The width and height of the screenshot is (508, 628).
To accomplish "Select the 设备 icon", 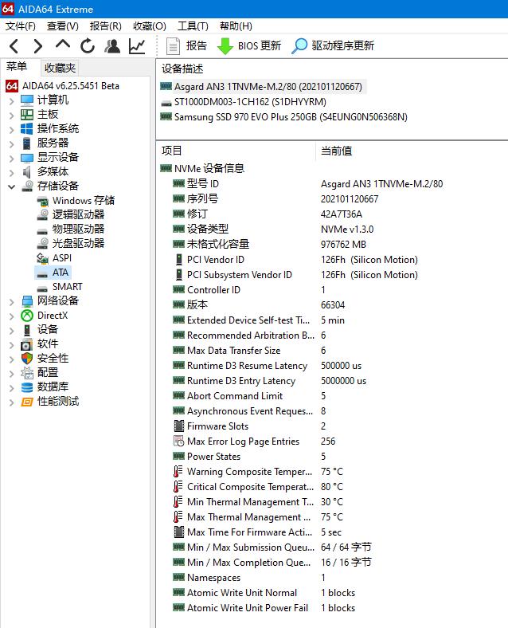I will pos(27,330).
